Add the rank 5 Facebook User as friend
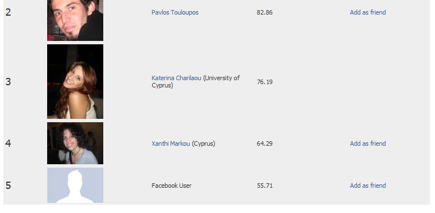This screenshot has width=435, height=213. (x=368, y=186)
